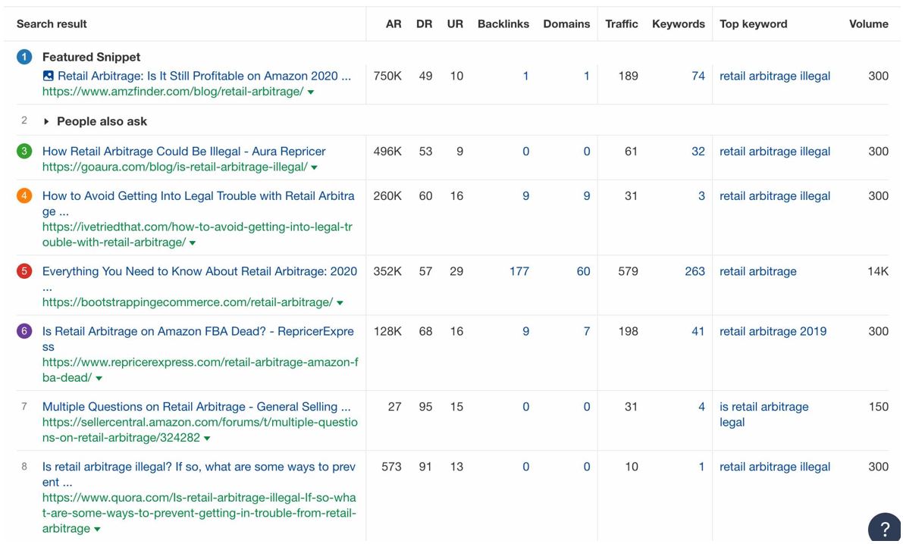
Task: Open 'How to Avoid Getting Into Legal Trouble' link
Action: coord(198,203)
